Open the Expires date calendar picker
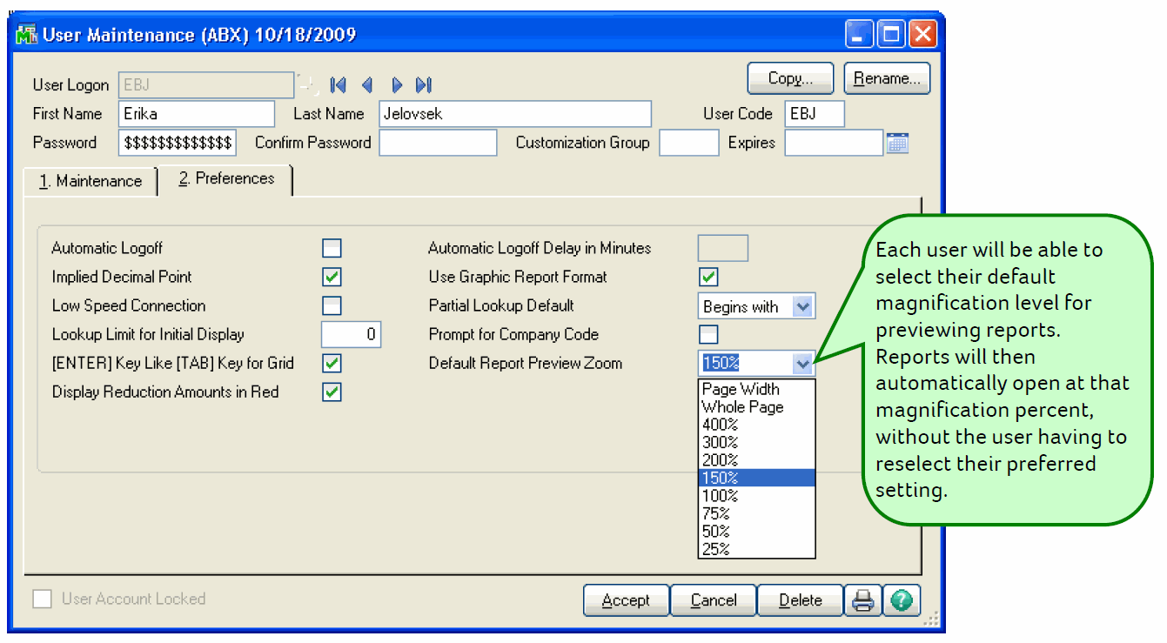1167x643 pixels. 897,143
